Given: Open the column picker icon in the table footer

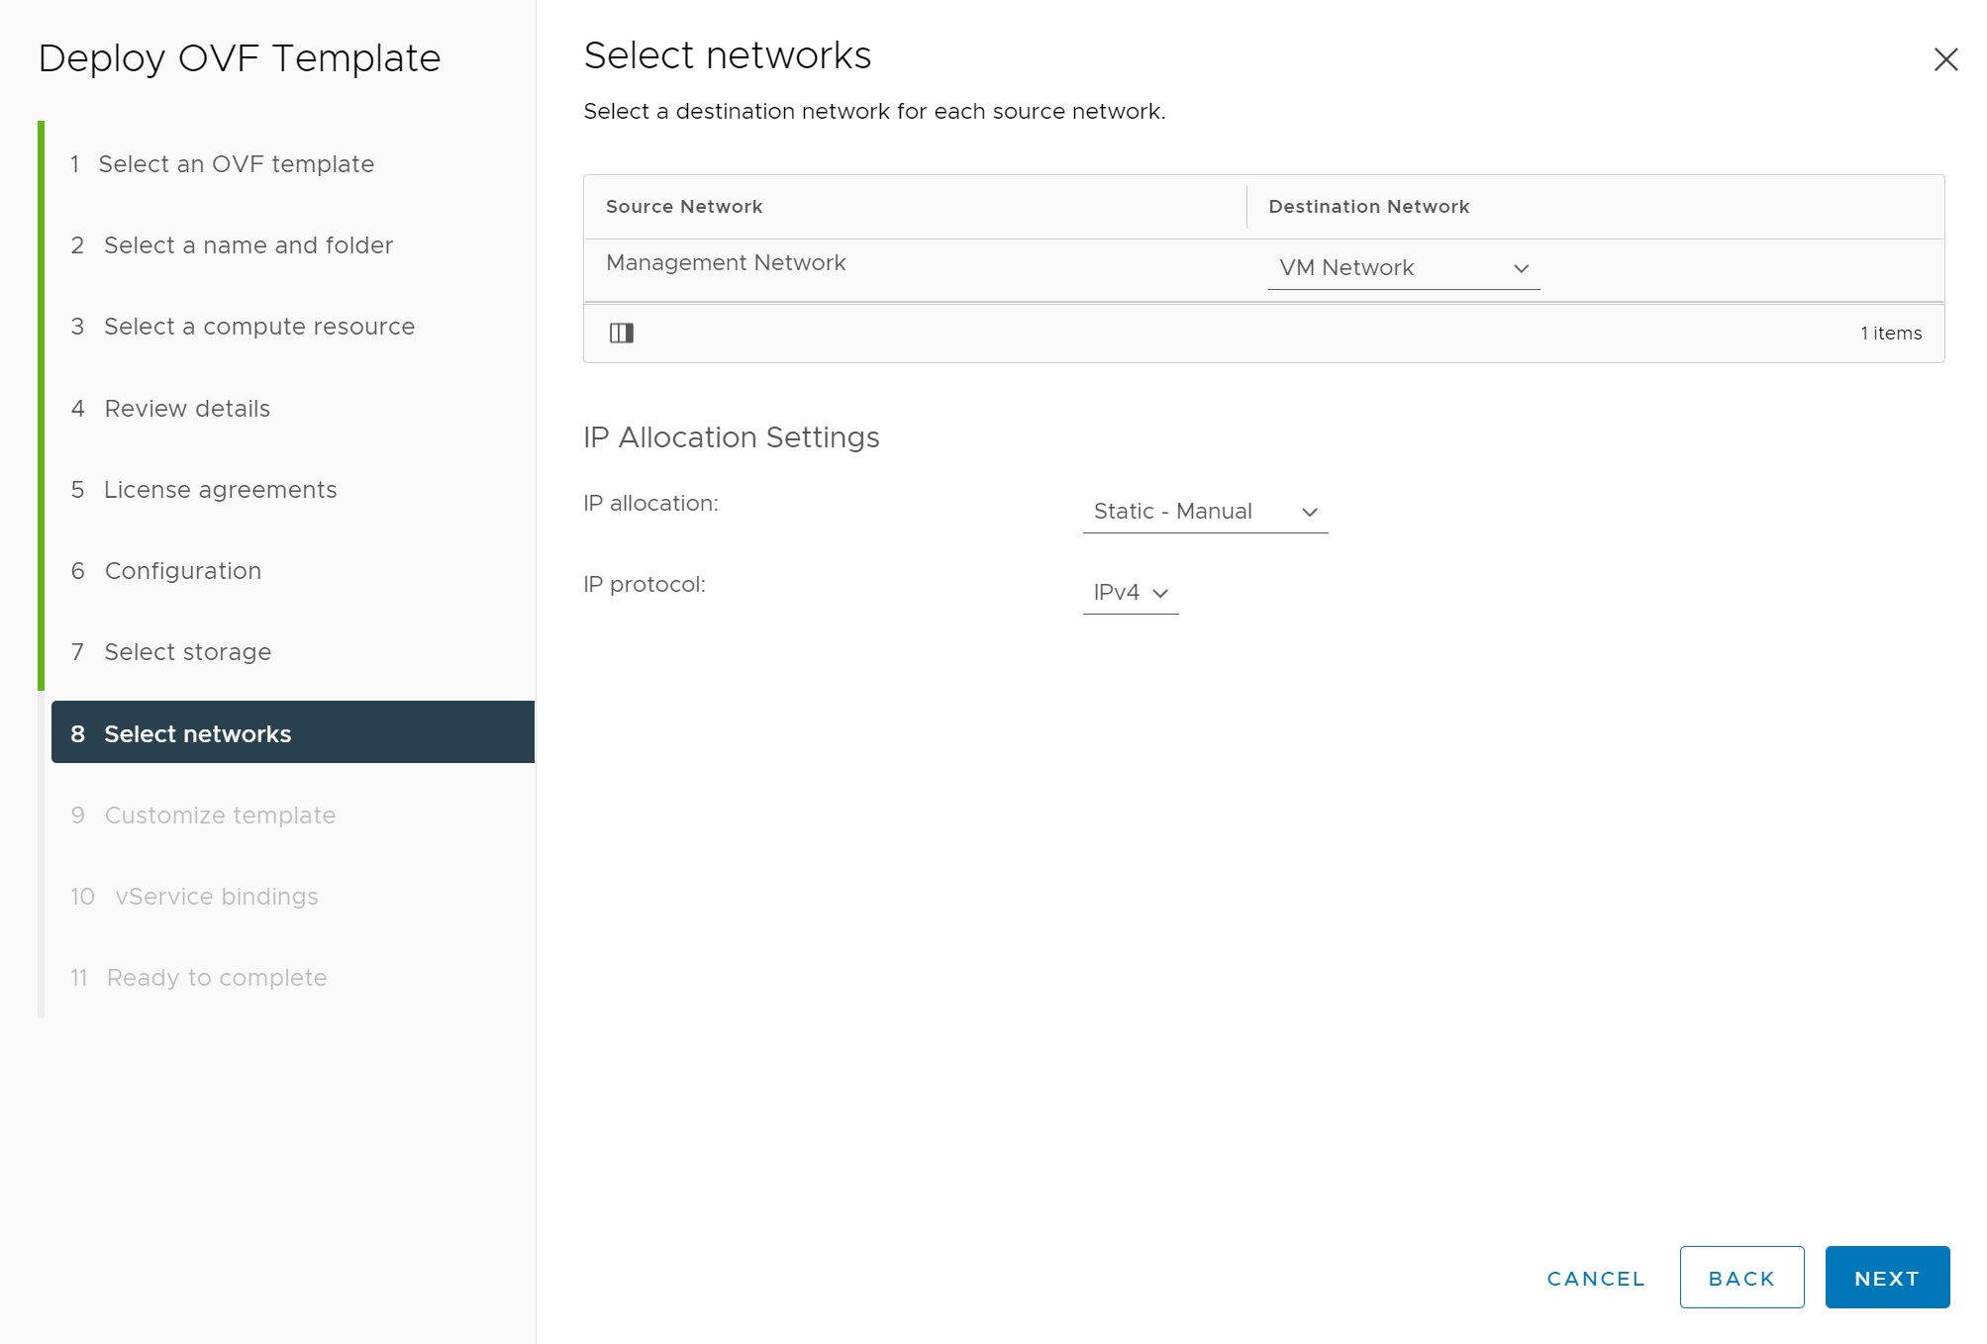Looking at the screenshot, I should pyautogui.click(x=622, y=333).
